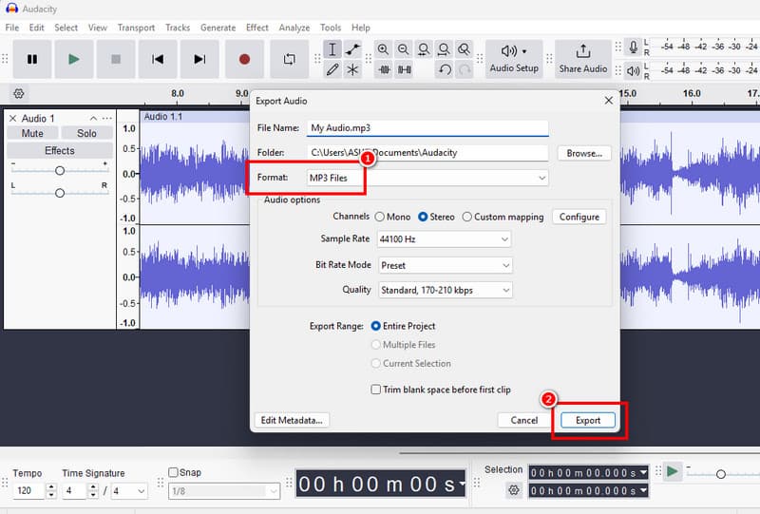The width and height of the screenshot is (760, 514).
Task: Select the Draw (pencil) tool
Action: point(332,69)
